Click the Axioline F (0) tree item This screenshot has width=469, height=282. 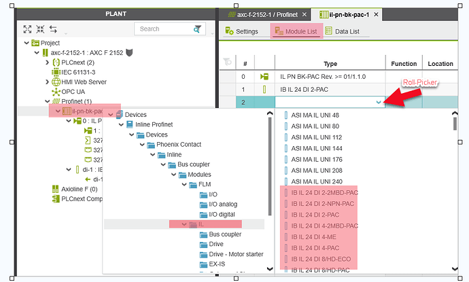[75, 189]
